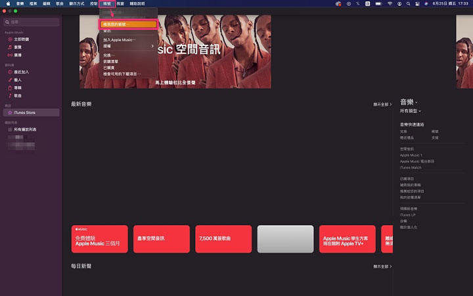Viewport: 473px width, 296px height.
Task: Click 顯示全部 next to 每日新聲
Action: pyautogui.click(x=382, y=266)
